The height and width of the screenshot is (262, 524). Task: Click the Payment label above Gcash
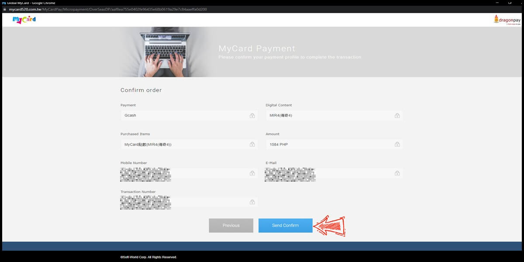(128, 105)
